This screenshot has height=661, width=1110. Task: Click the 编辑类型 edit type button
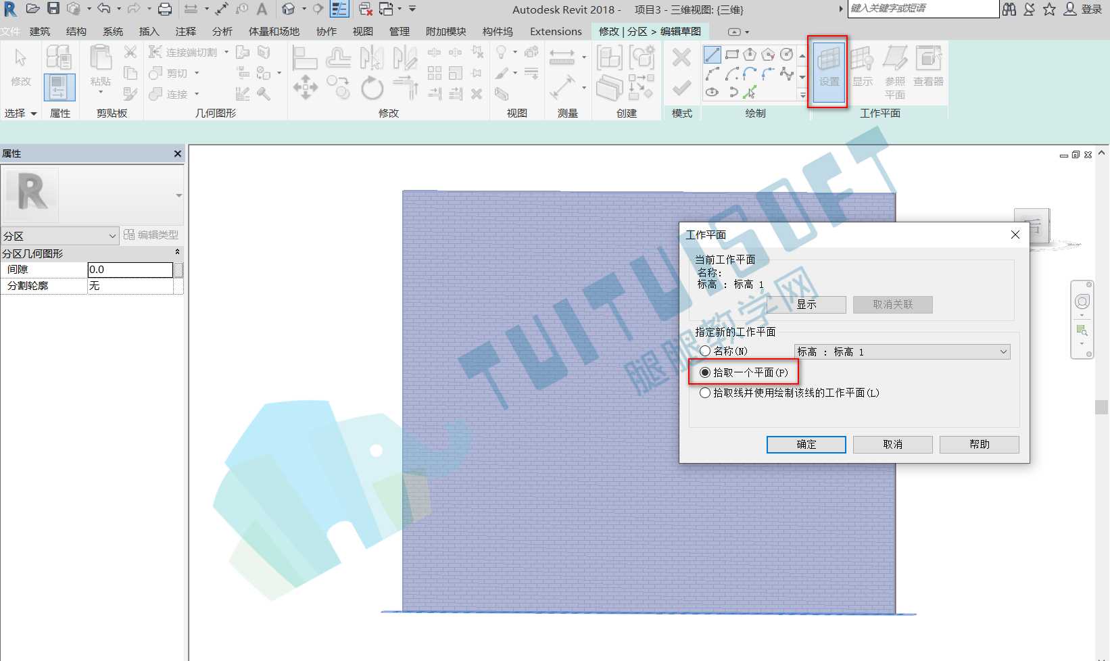coord(151,235)
